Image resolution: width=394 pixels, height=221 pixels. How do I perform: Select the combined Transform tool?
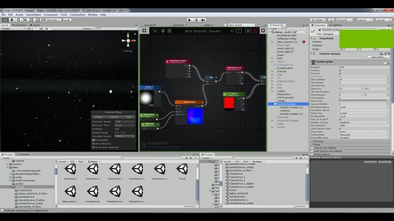click(38, 20)
